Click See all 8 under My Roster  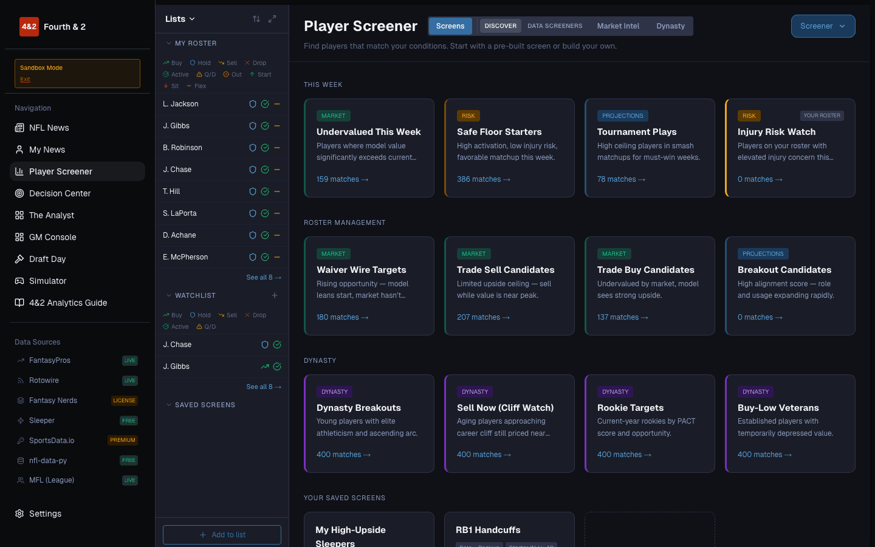tap(264, 277)
